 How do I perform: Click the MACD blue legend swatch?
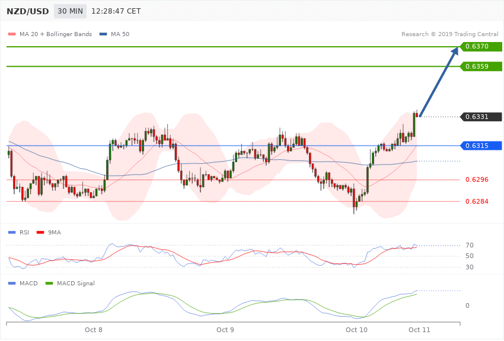click(x=12, y=283)
